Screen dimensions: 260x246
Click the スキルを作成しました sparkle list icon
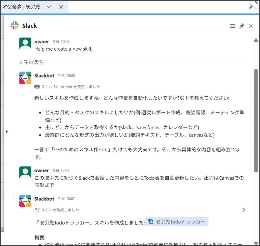[37, 210]
